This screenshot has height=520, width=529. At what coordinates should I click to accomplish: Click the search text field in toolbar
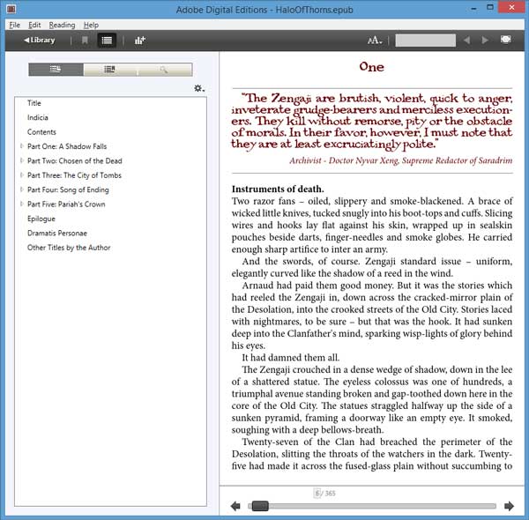(x=425, y=41)
